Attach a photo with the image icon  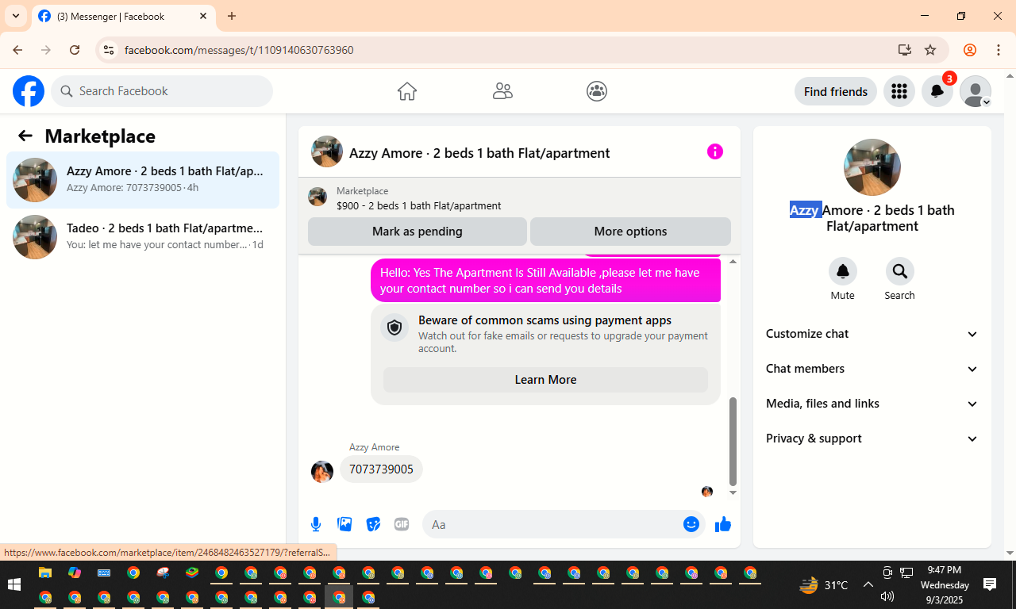344,524
